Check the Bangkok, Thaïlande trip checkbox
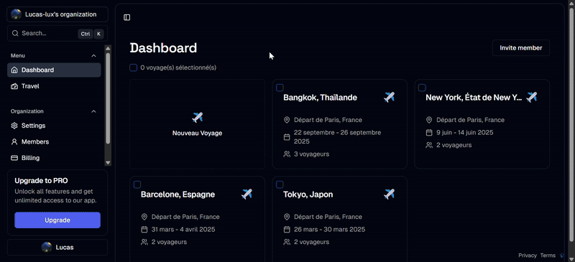 (x=280, y=88)
